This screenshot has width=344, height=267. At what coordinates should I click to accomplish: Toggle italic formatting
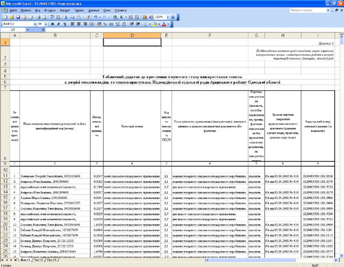point(58,24)
